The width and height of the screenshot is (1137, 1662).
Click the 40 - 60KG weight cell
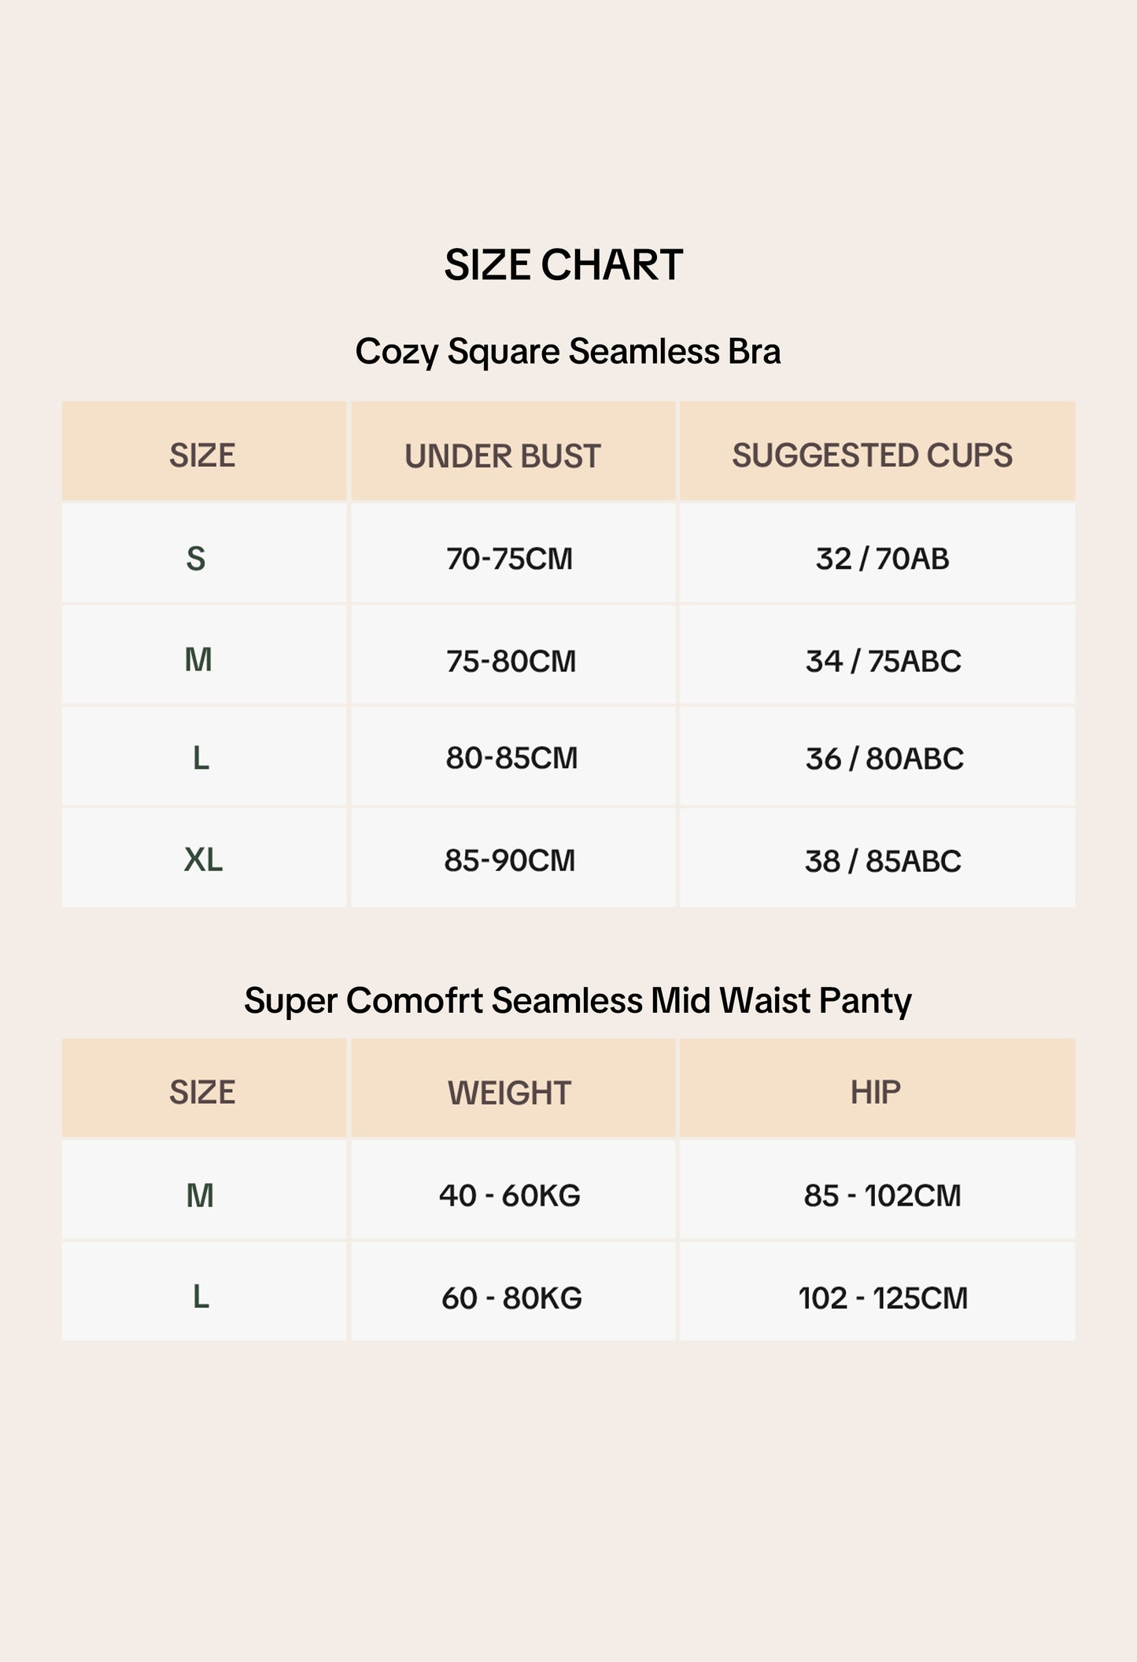[509, 1195]
